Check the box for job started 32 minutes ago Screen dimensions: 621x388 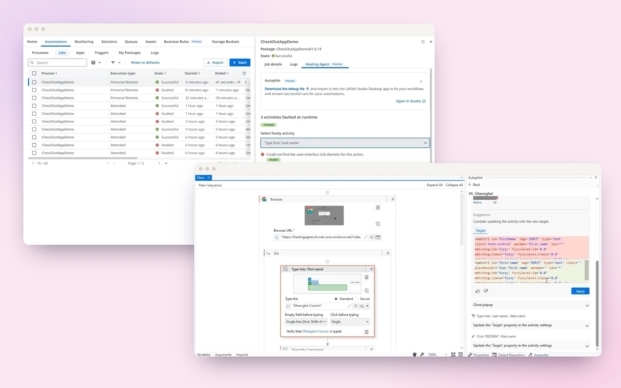tap(34, 98)
